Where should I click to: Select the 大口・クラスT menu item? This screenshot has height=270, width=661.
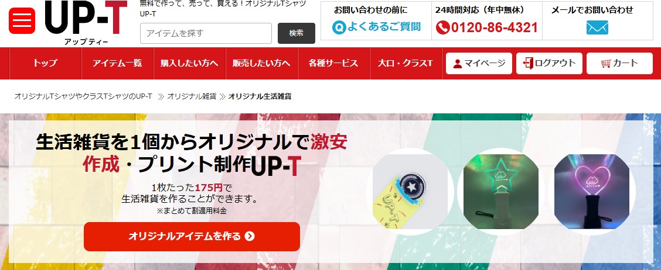406,63
